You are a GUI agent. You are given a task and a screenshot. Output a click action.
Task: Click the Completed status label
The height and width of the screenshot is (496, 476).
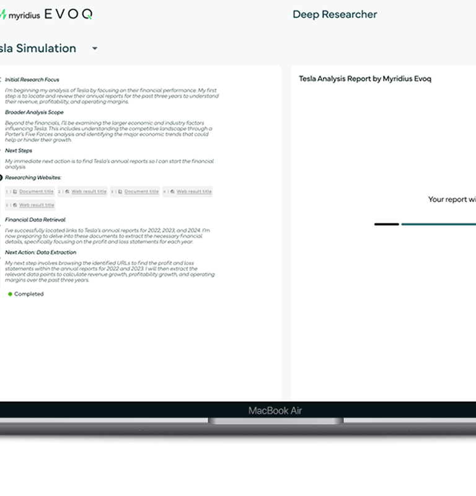point(29,294)
